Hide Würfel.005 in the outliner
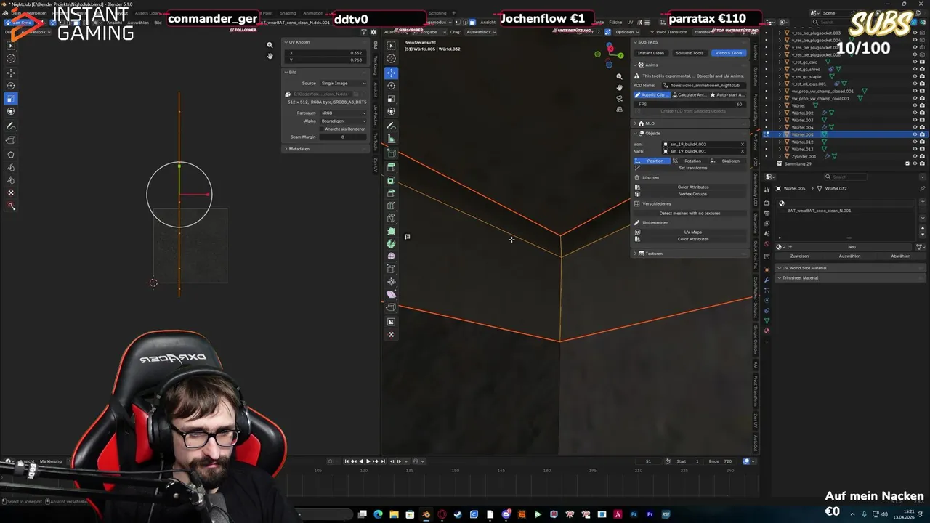The width and height of the screenshot is (930, 523). tap(914, 134)
